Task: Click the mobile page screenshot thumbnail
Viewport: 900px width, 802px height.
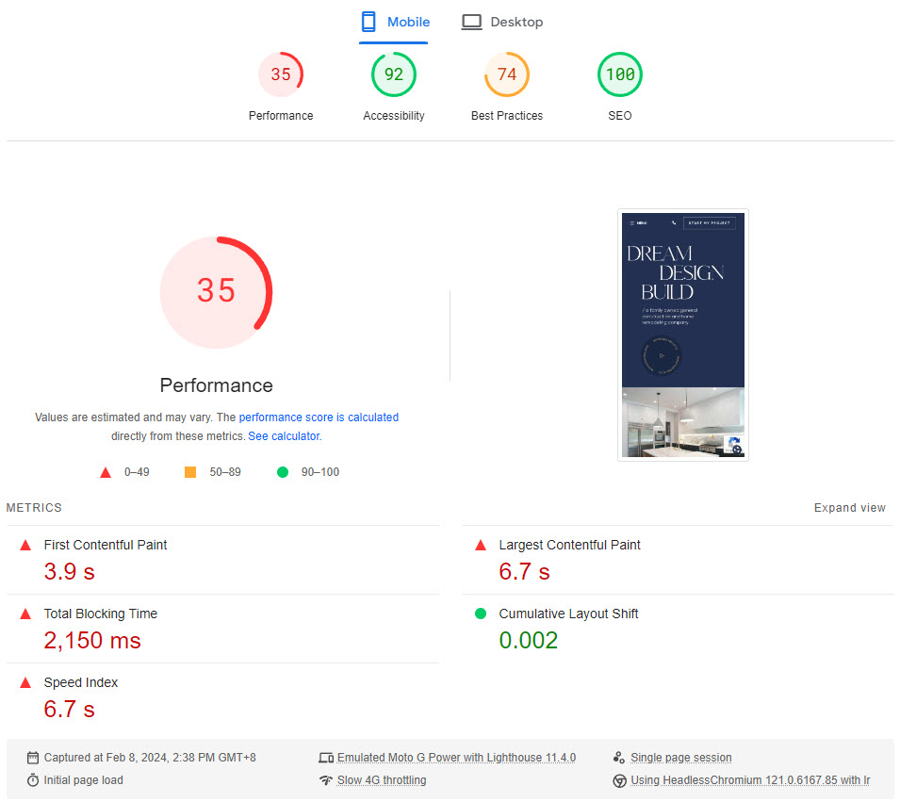Action: tap(683, 335)
